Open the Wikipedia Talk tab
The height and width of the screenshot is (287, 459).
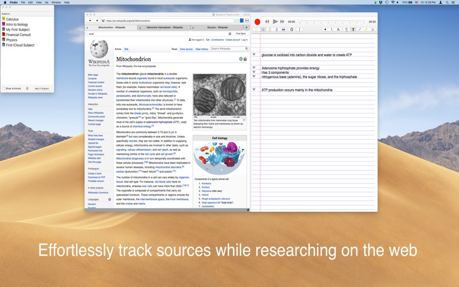click(x=126, y=49)
